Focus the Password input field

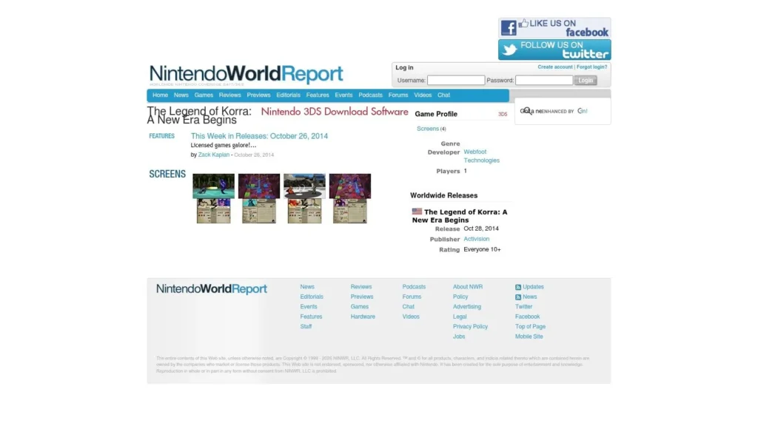[x=544, y=80]
